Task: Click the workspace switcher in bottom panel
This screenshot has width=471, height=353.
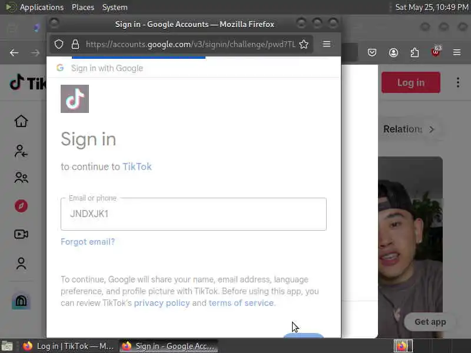Action: coord(403,346)
